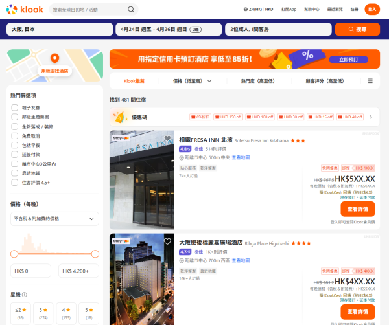Click the HK$ 0 minimum price field
This screenshot has width=389, height=325.
tap(30, 271)
